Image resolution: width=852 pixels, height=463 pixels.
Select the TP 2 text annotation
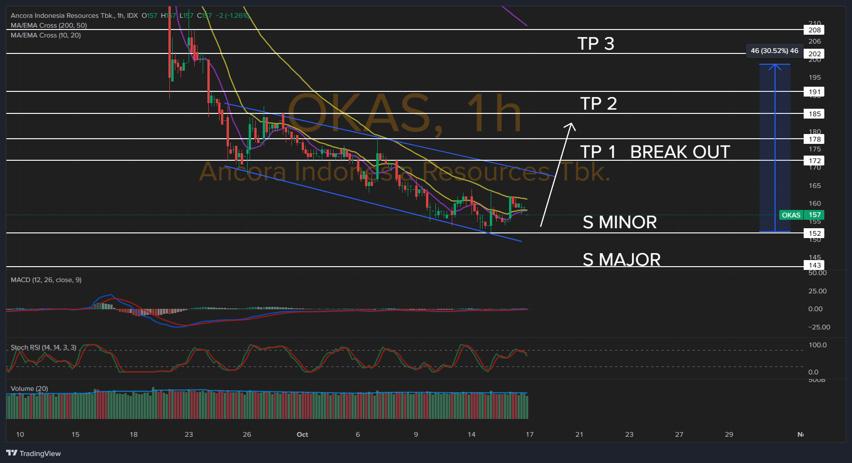coord(599,104)
